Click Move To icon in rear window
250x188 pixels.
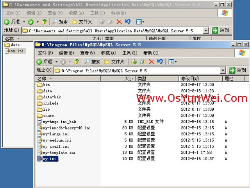[102, 22]
